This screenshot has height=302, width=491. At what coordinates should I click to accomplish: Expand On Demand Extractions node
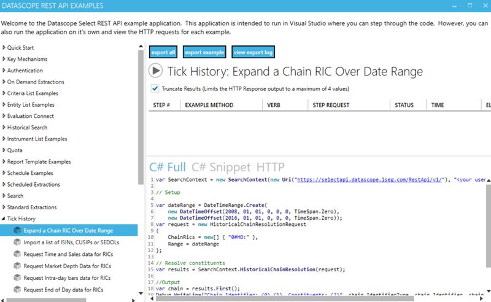coord(4,82)
